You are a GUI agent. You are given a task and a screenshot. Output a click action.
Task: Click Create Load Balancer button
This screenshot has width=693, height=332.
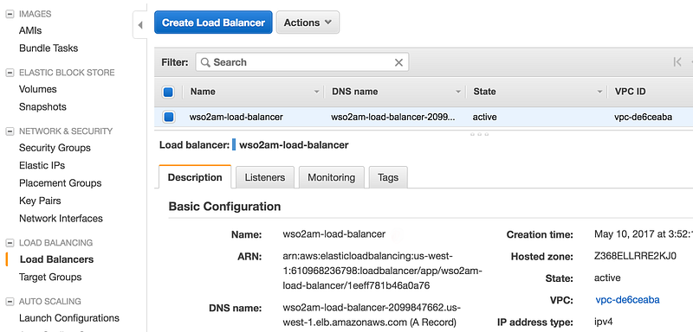213,22
